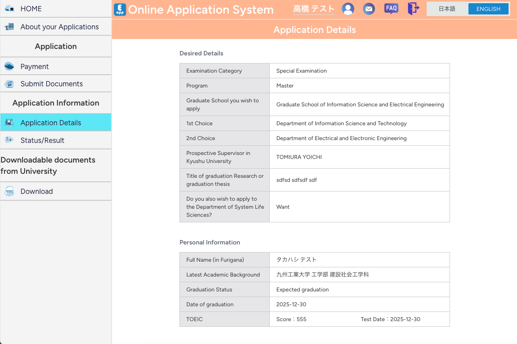
Task: Click the Download cloud icon
Action: [x=9, y=191]
